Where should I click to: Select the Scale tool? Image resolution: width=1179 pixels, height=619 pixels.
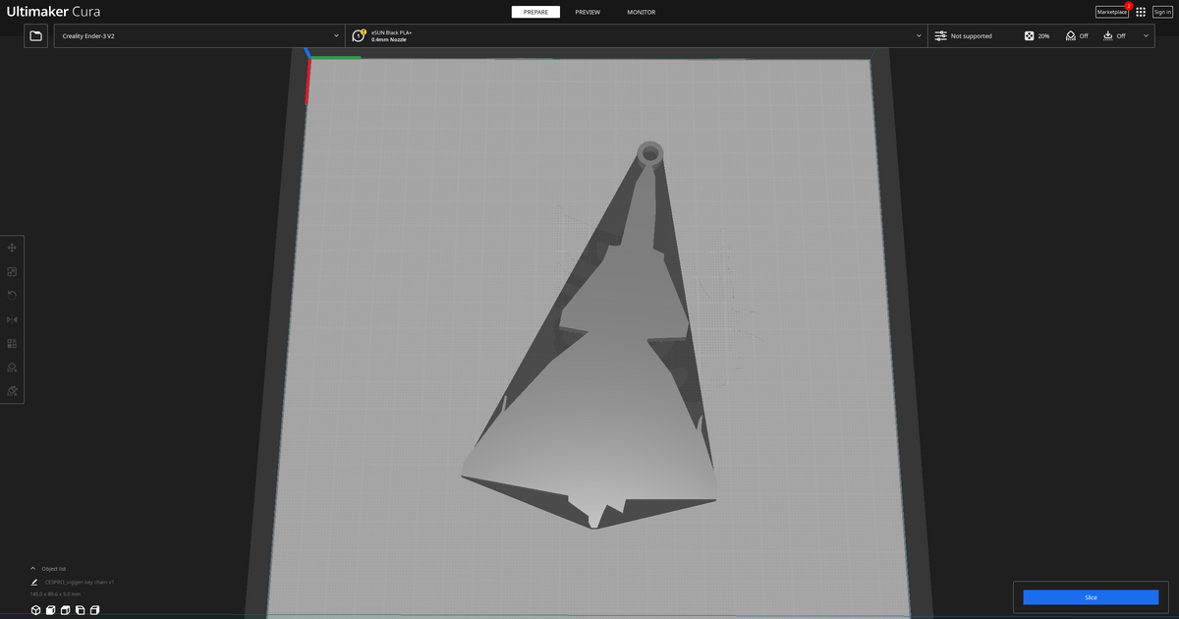[12, 270]
